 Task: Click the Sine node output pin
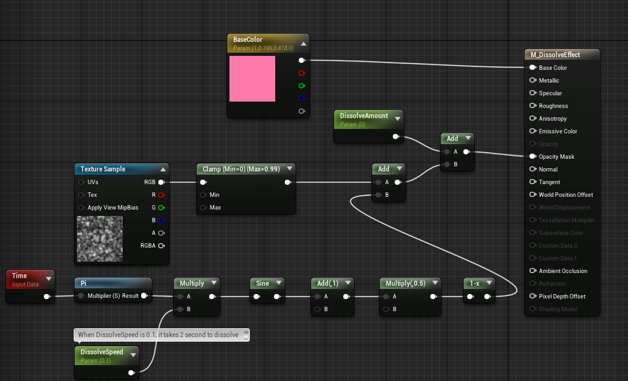pyautogui.click(x=276, y=297)
